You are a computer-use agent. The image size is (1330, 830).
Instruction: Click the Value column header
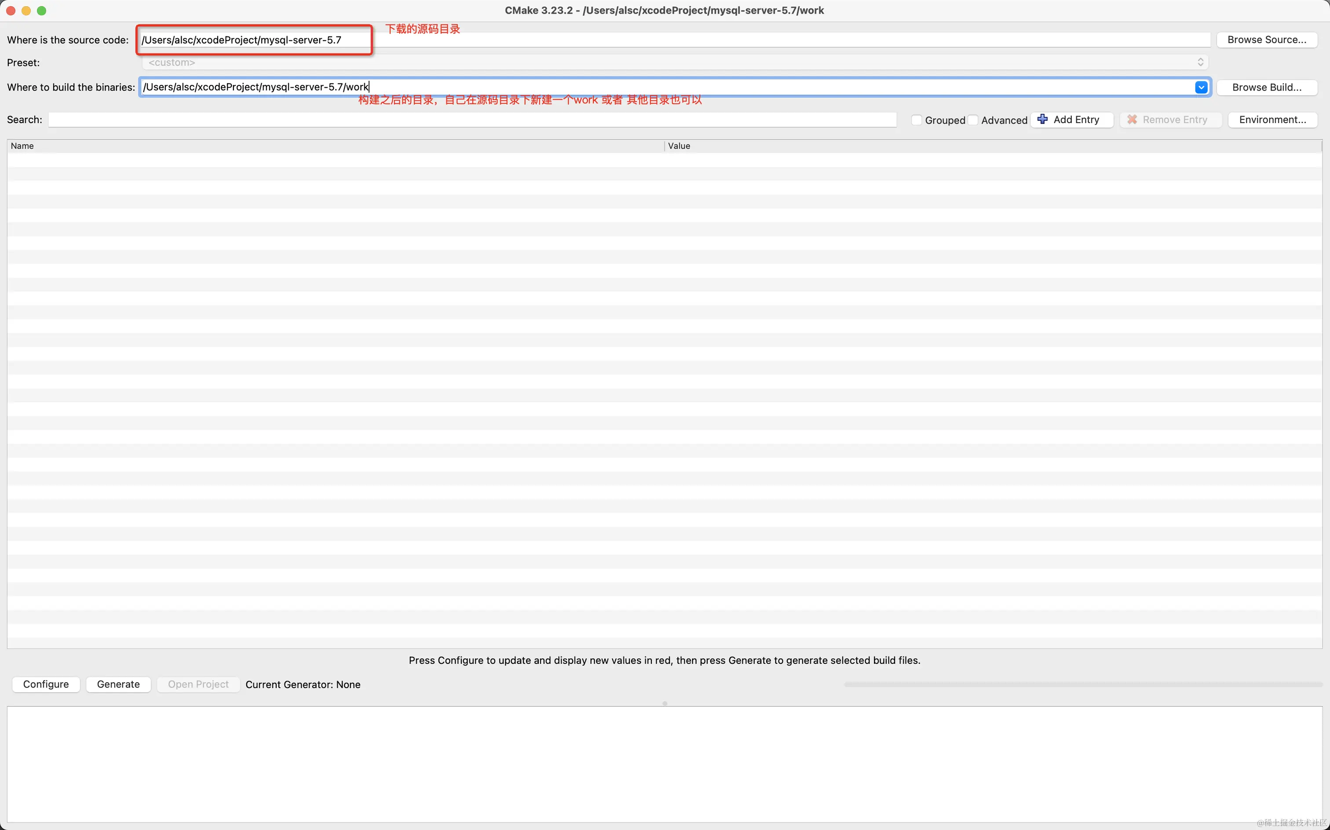pos(679,146)
